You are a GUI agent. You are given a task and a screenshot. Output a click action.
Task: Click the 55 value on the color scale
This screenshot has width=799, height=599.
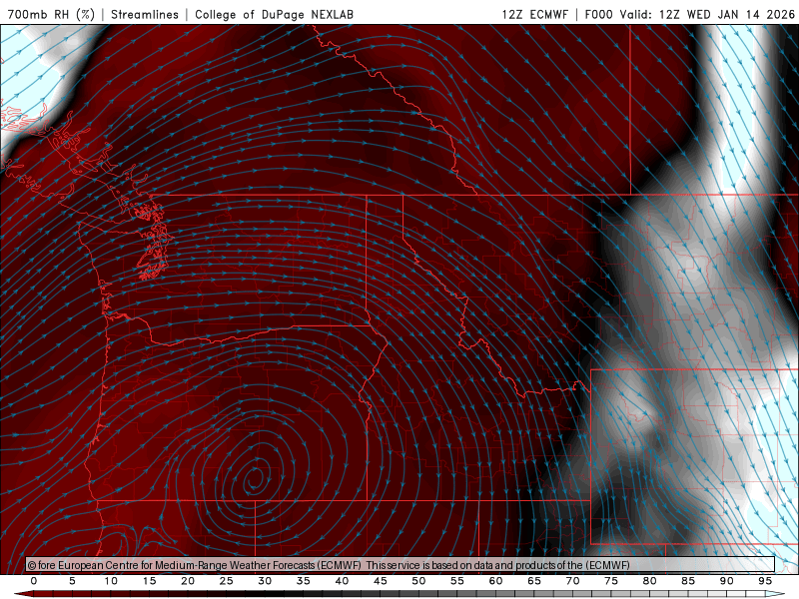pos(457,581)
